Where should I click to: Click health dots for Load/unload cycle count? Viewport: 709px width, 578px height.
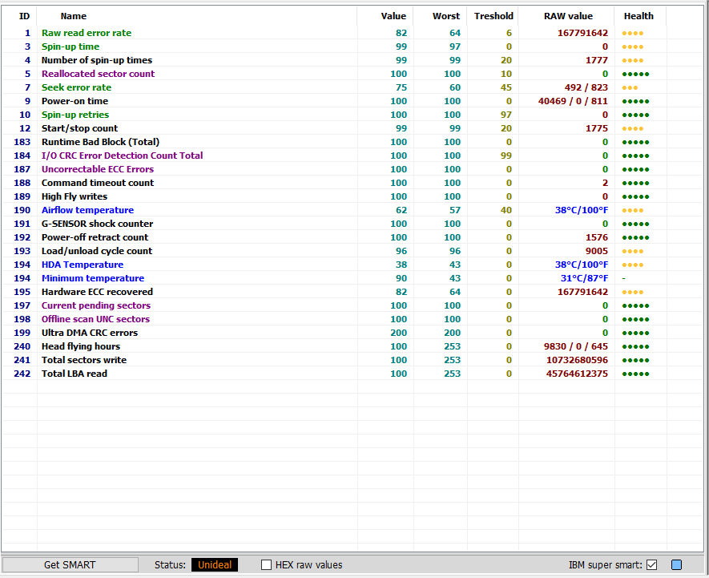(x=633, y=251)
